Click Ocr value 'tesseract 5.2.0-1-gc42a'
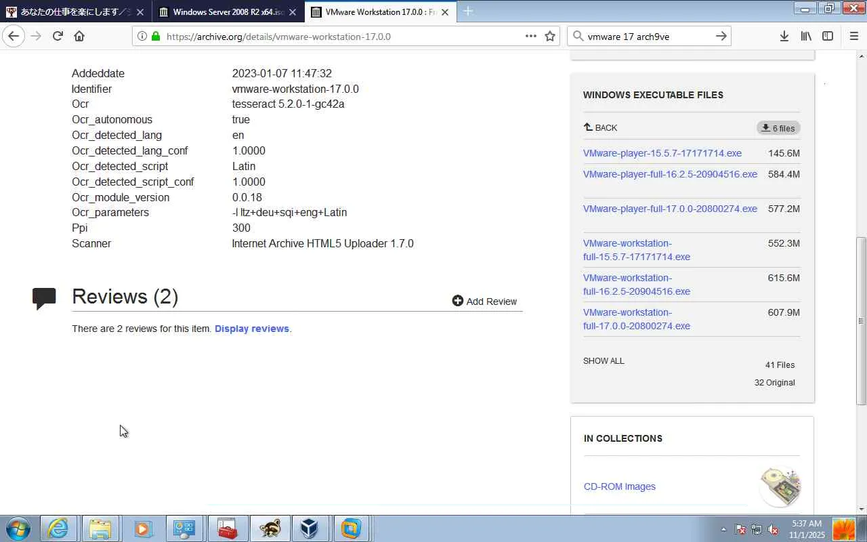The image size is (867, 542). (x=288, y=104)
